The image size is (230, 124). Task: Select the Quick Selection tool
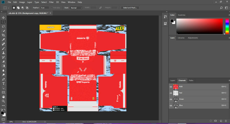(x=3, y=31)
